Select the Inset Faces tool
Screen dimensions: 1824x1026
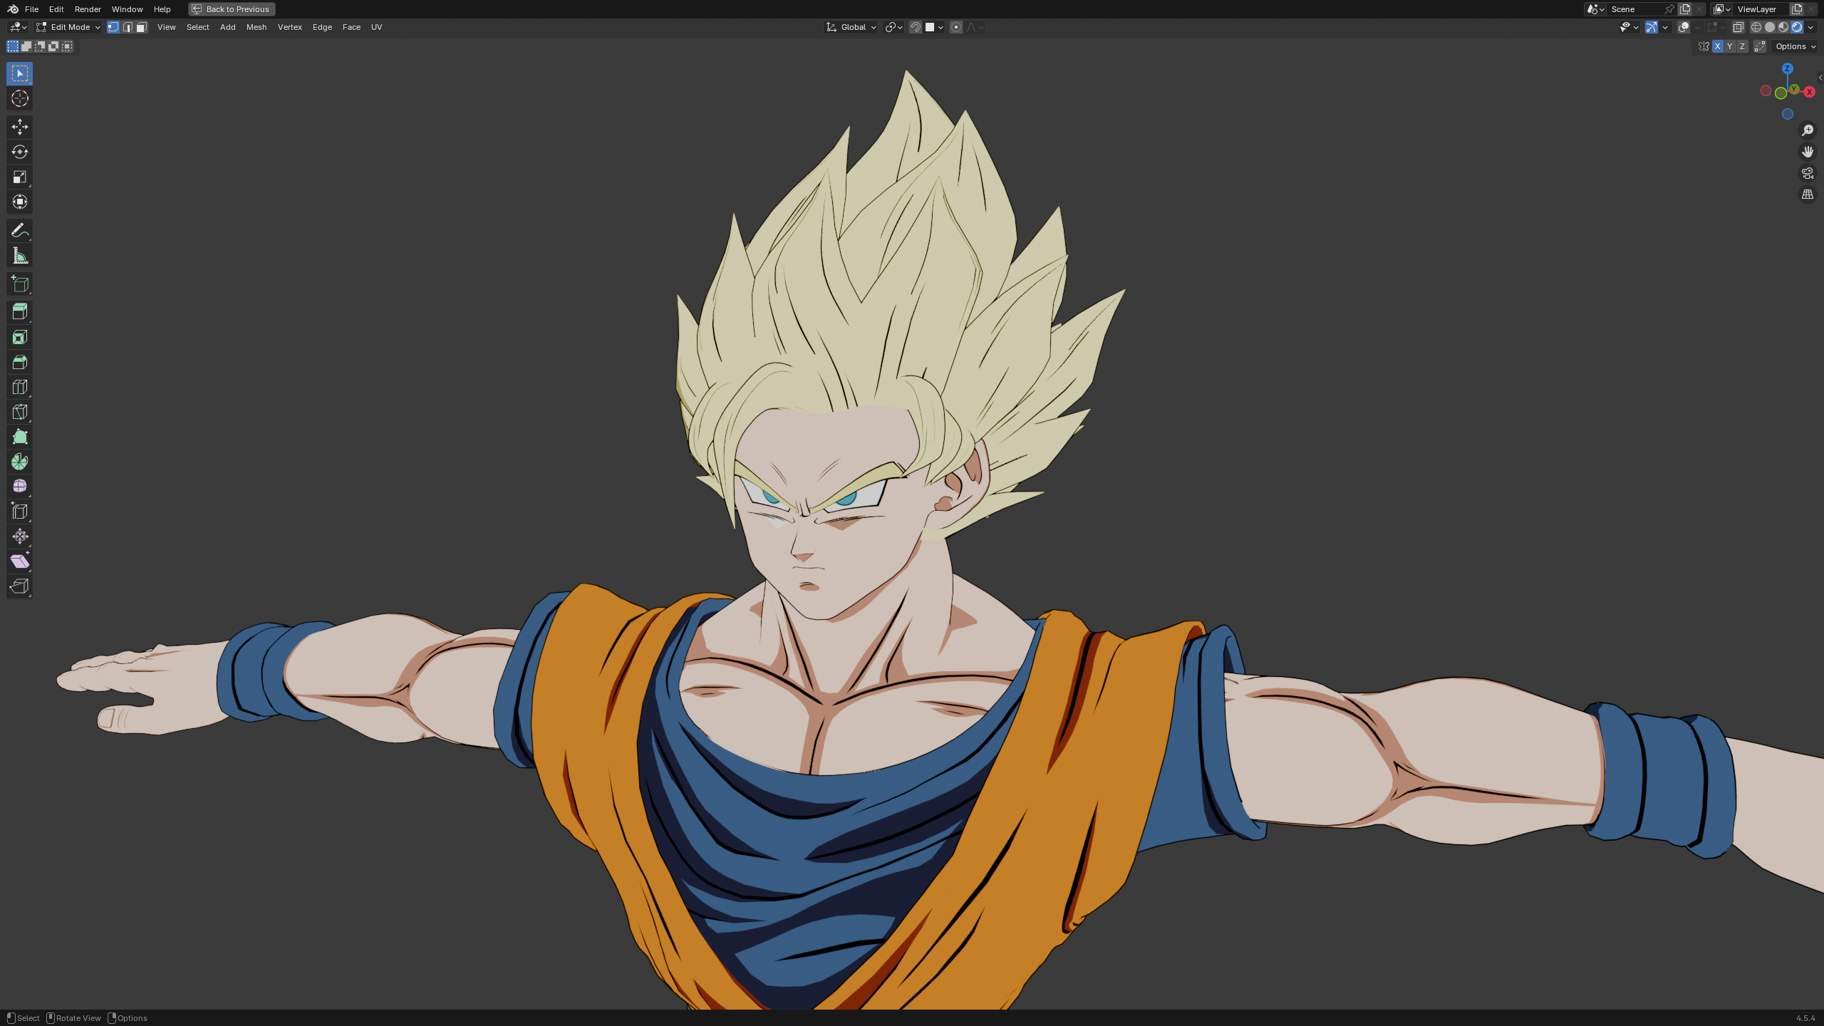click(x=20, y=337)
